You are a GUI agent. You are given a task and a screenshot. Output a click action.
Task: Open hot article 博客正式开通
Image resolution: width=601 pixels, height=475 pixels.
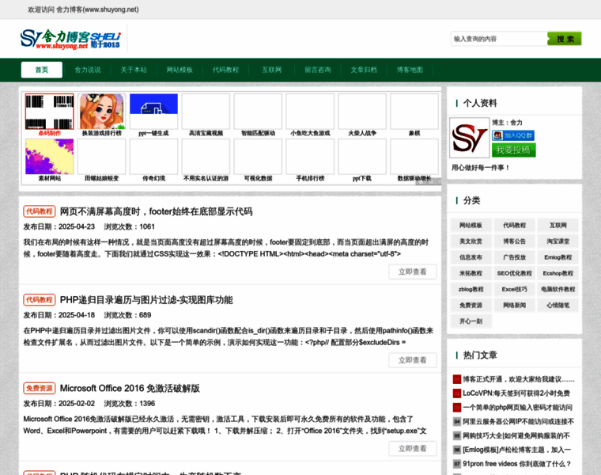coord(519,379)
